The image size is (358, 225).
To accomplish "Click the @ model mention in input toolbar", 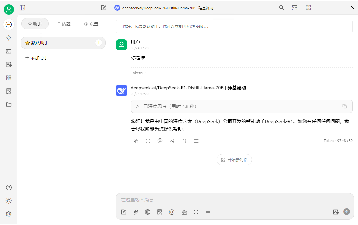I will tap(172, 212).
